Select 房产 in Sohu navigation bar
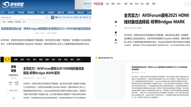191x107 pixels. pyautogui.click(x=35, y=59)
